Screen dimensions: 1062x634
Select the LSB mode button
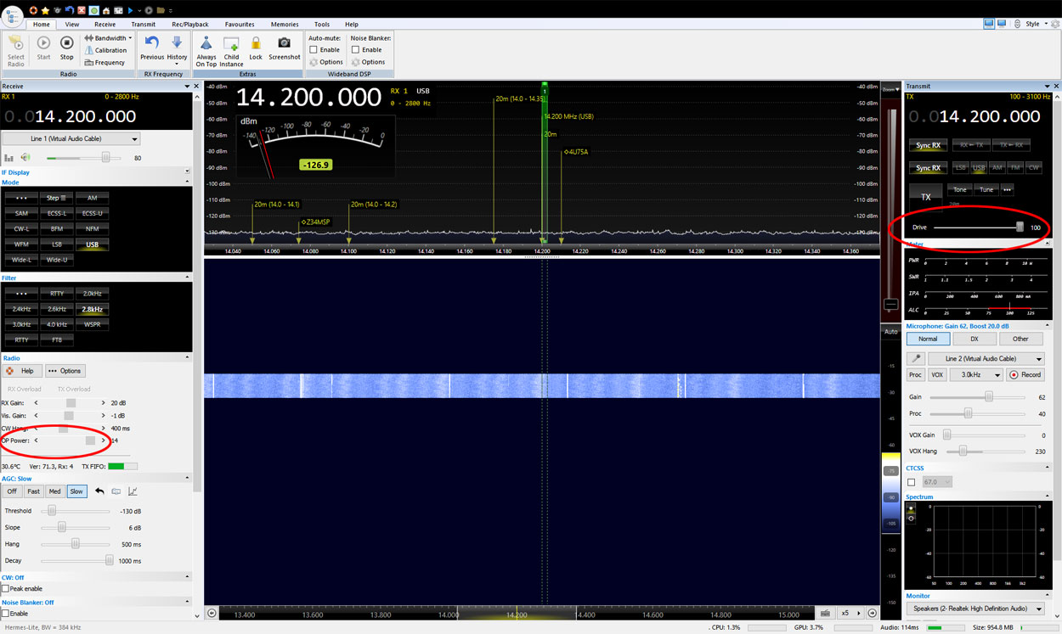click(x=57, y=244)
